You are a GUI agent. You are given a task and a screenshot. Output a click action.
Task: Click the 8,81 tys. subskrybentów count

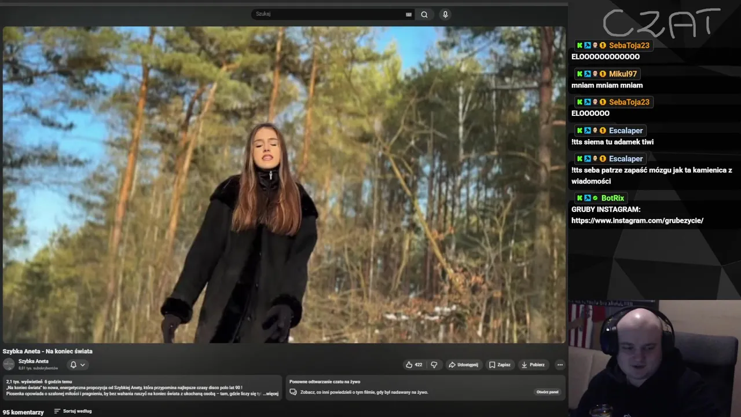(x=38, y=368)
